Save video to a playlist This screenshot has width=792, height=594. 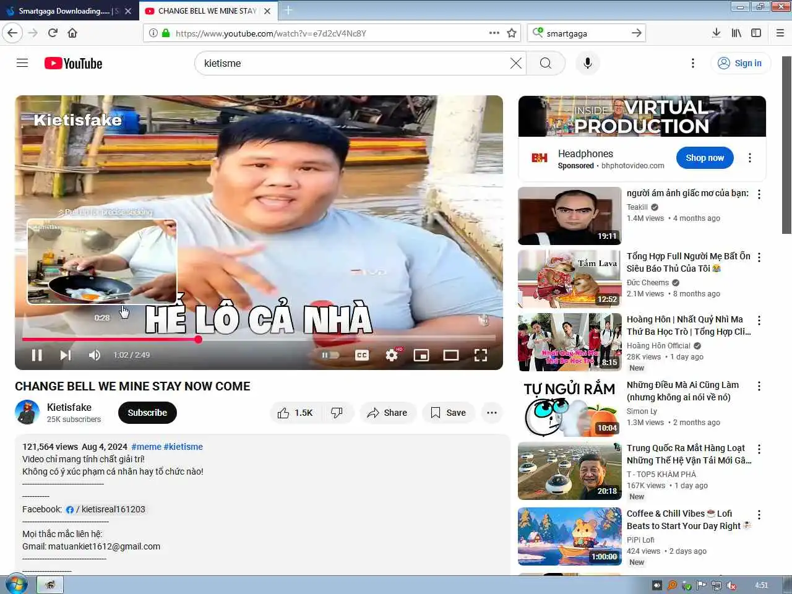point(449,413)
